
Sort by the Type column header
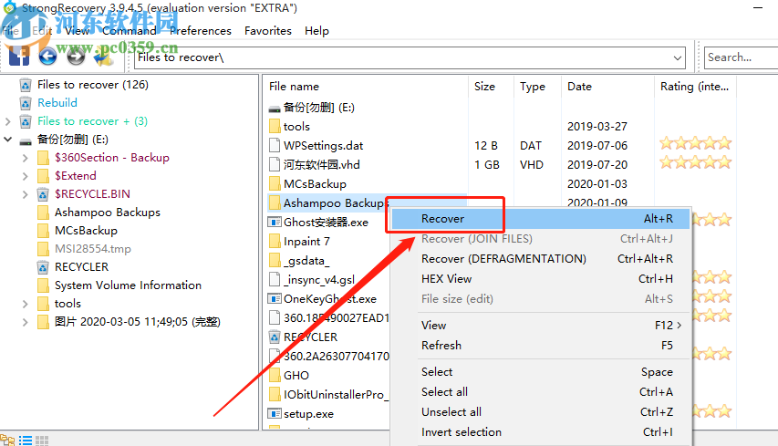coord(538,87)
